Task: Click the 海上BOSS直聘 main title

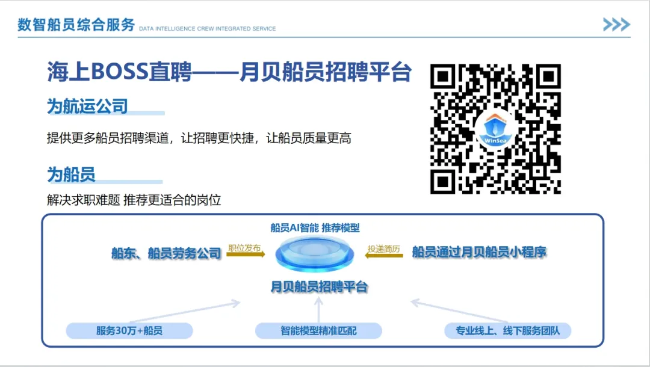Action: pos(229,72)
